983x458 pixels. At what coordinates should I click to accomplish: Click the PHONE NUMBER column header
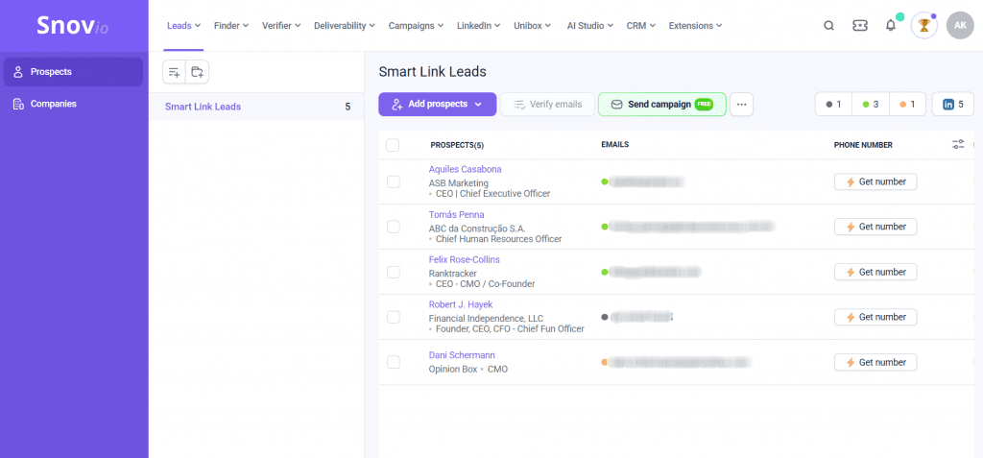pyautogui.click(x=863, y=145)
